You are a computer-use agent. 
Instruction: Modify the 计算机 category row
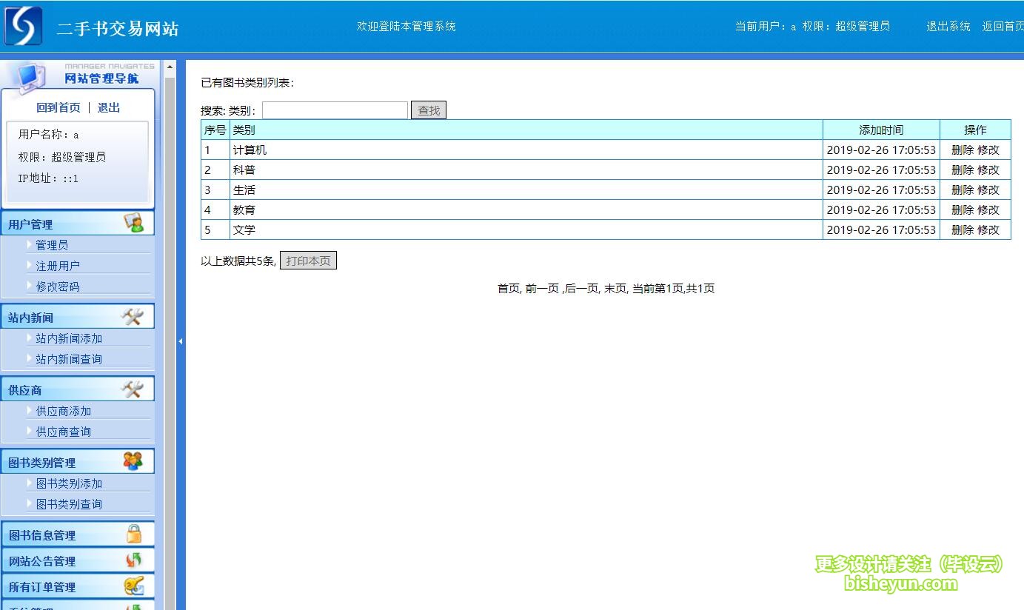click(988, 150)
